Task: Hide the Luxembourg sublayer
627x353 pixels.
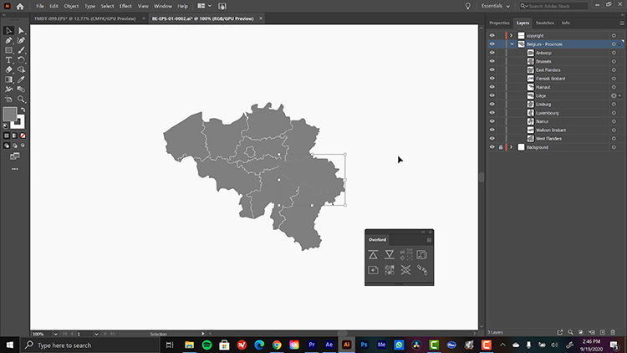Action: [492, 113]
